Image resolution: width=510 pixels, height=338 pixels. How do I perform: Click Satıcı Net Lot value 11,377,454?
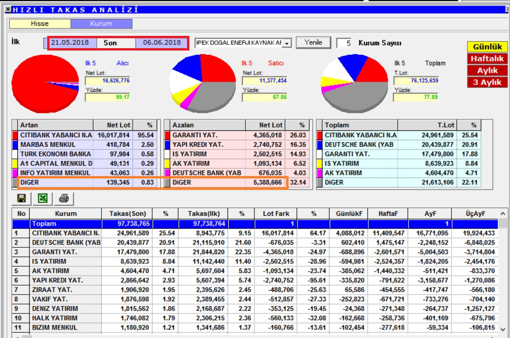264,81
